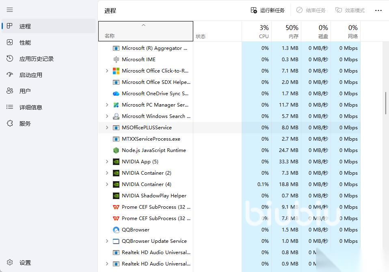The image size is (389, 272).
Task: Sort by the 内存 column header
Action: (x=286, y=31)
